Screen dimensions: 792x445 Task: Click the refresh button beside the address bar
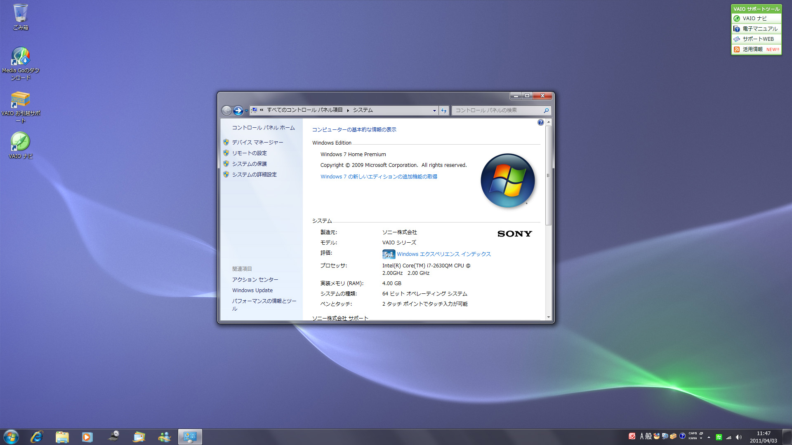click(444, 110)
